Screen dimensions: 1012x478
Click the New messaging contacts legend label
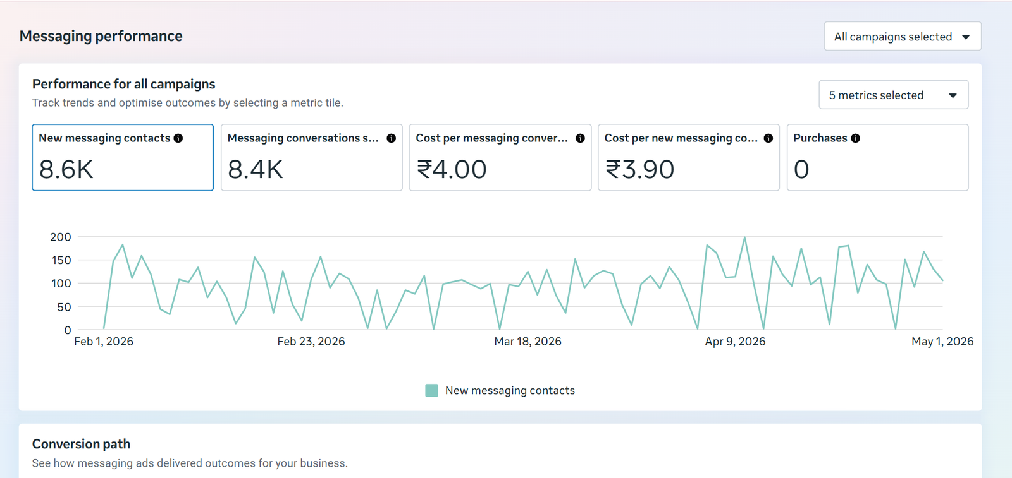pos(510,390)
